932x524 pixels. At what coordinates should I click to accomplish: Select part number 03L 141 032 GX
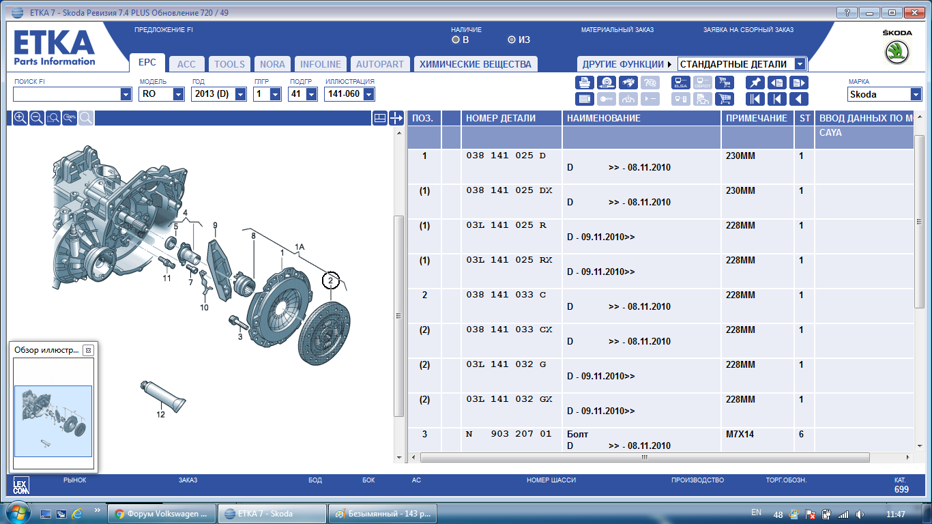pyautogui.click(x=509, y=399)
